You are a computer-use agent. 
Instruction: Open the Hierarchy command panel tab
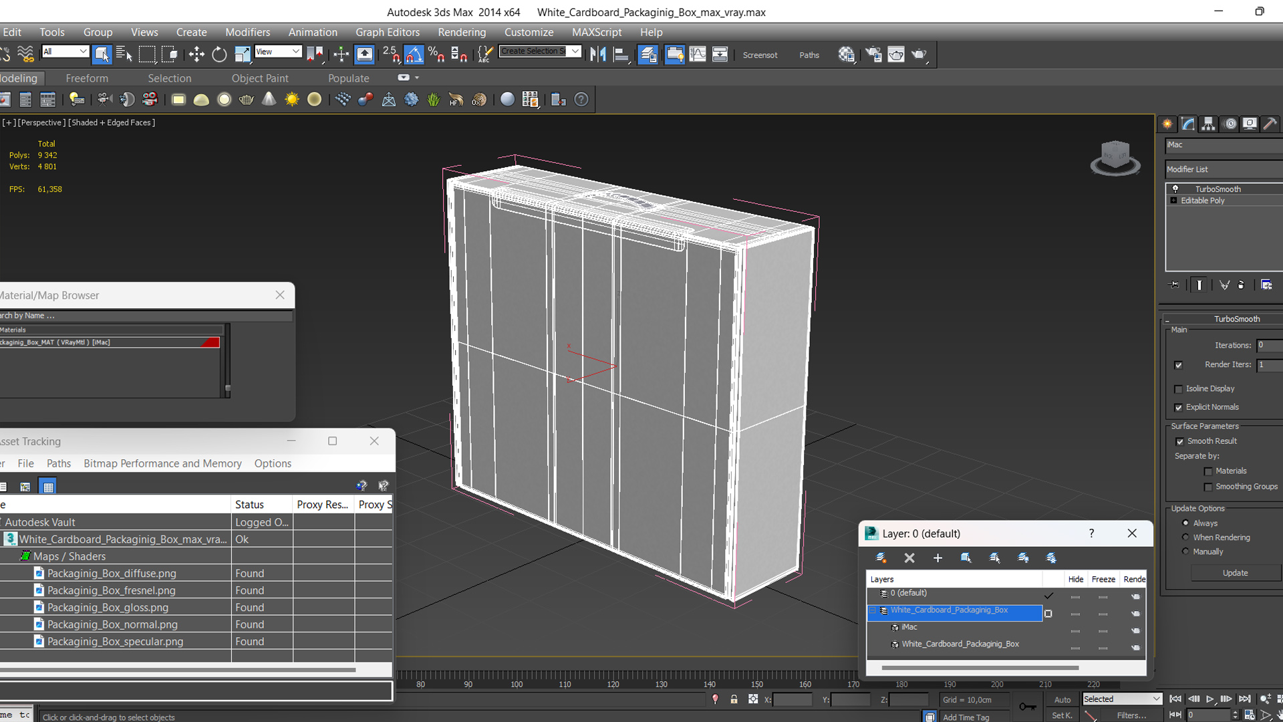click(1208, 124)
